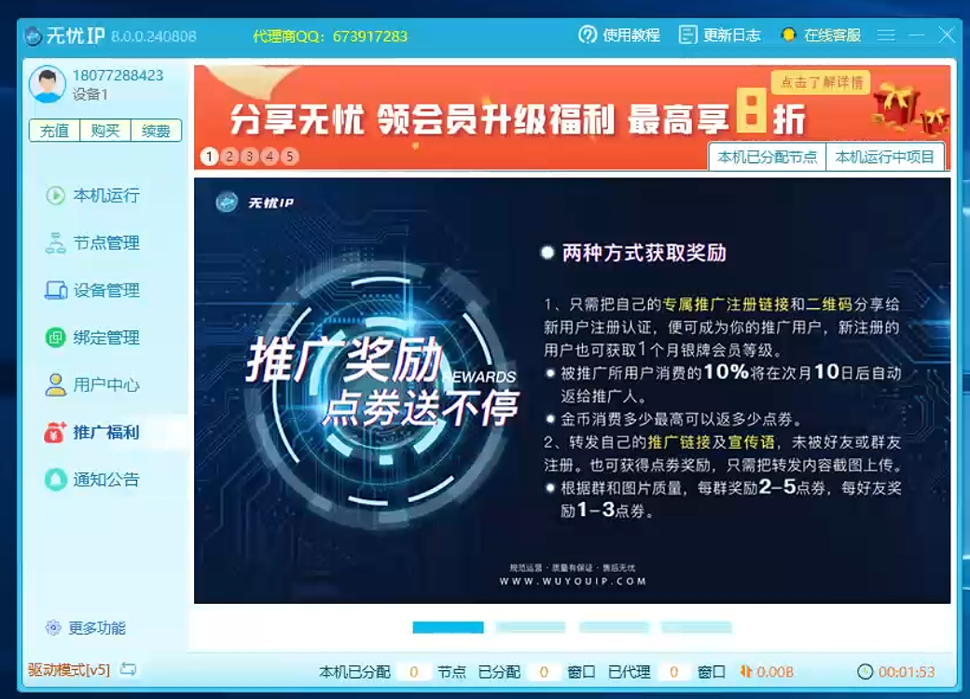Click the 充值 recharge button

pyautogui.click(x=54, y=131)
